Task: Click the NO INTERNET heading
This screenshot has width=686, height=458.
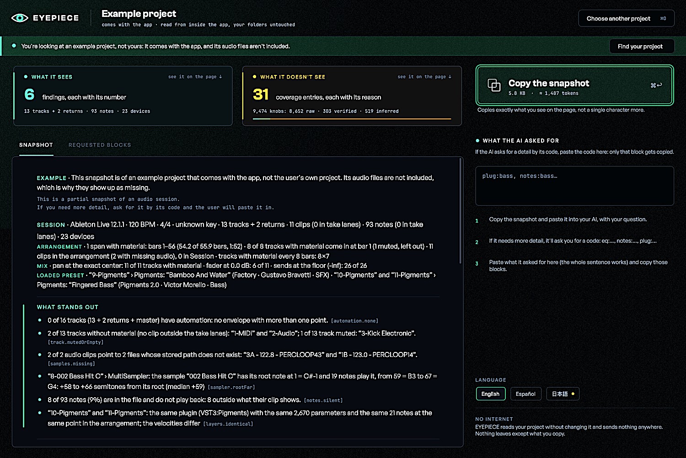Action: click(494, 419)
